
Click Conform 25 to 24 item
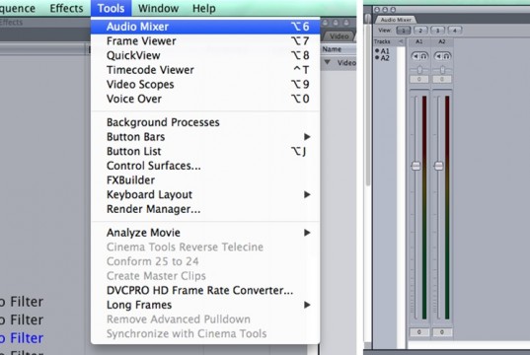205,261
